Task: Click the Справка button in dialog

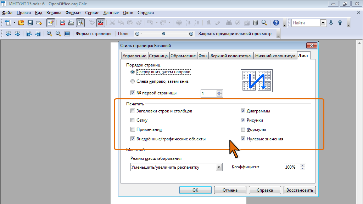Action: (x=265, y=190)
